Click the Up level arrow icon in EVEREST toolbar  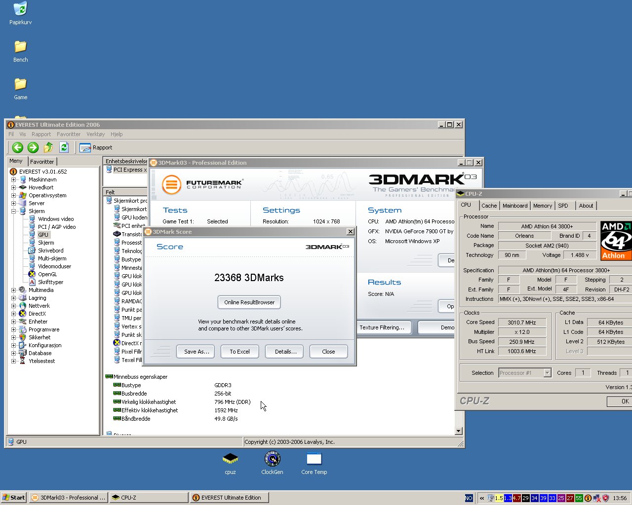point(48,147)
